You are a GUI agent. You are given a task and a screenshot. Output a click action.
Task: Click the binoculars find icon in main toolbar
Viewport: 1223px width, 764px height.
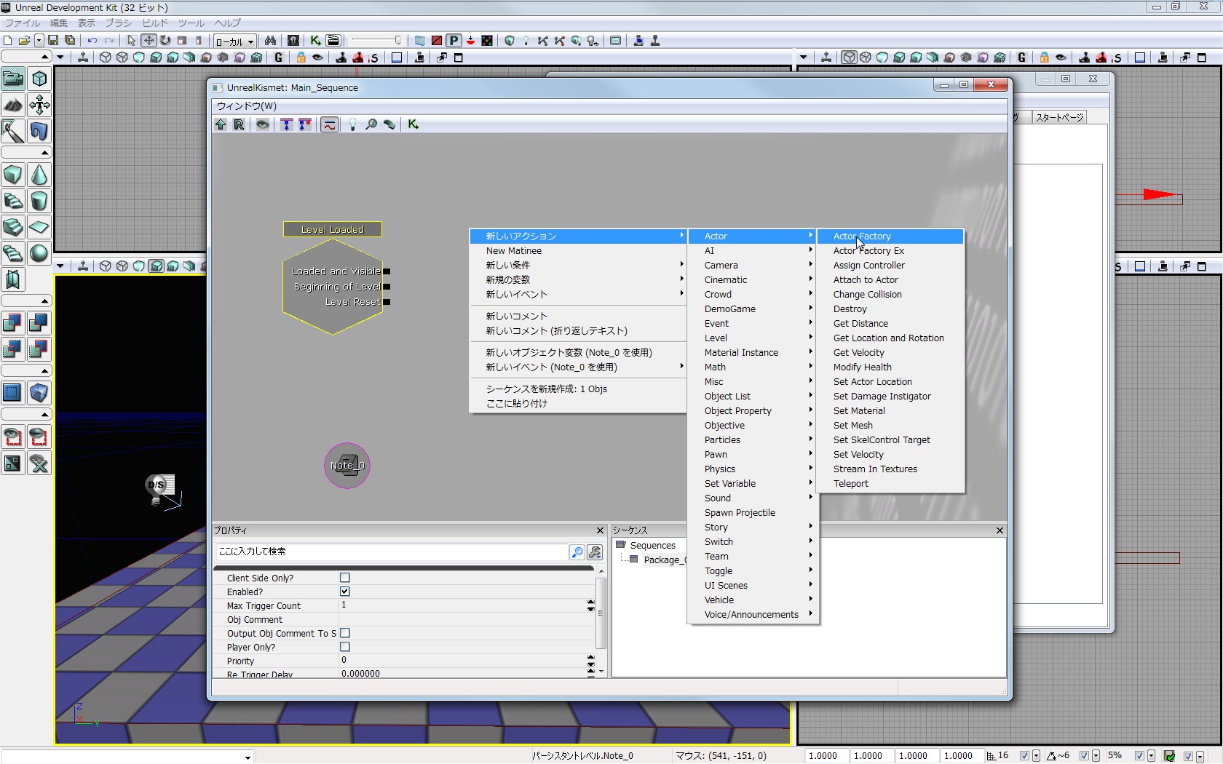[x=271, y=41]
